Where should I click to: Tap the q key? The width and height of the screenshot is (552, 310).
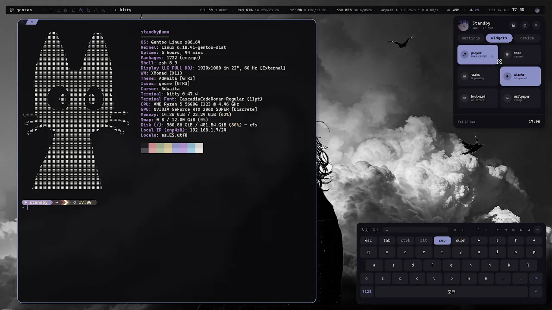368,252
